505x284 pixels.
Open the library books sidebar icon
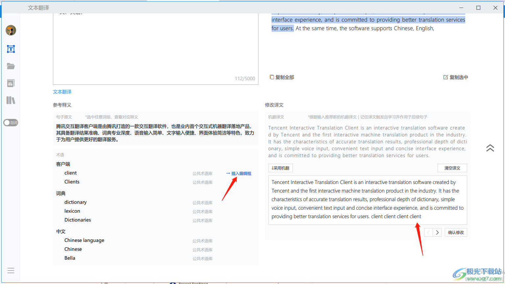11,100
